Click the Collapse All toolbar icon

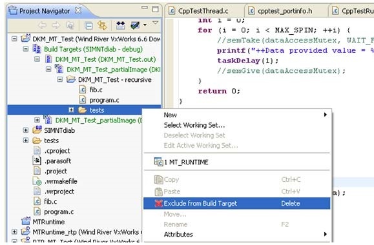tap(88, 26)
